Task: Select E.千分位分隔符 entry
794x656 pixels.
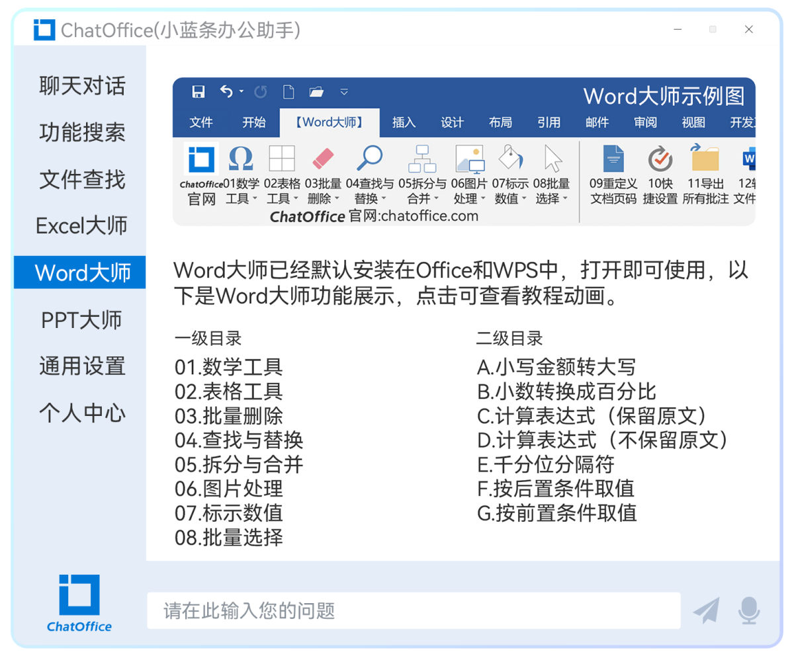Action: coord(546,464)
